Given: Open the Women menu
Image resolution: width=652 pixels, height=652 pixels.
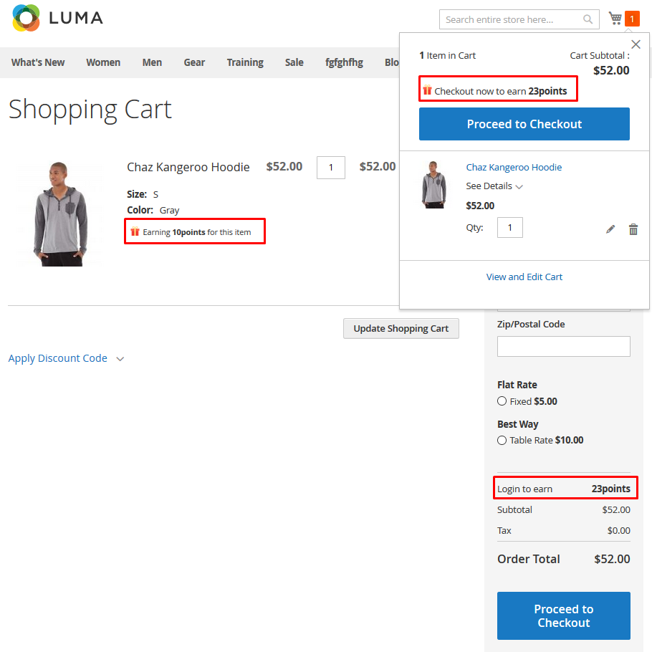Looking at the screenshot, I should tap(103, 62).
